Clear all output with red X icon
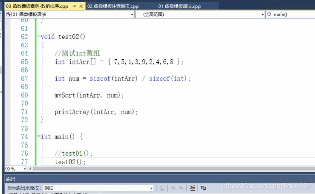The image size is (315, 194). pyautogui.click(x=193, y=188)
